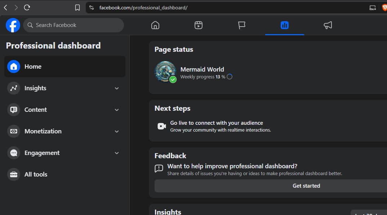This screenshot has width=387, height=215.
Task: Open site settings icon in address bar
Action: 92,8
